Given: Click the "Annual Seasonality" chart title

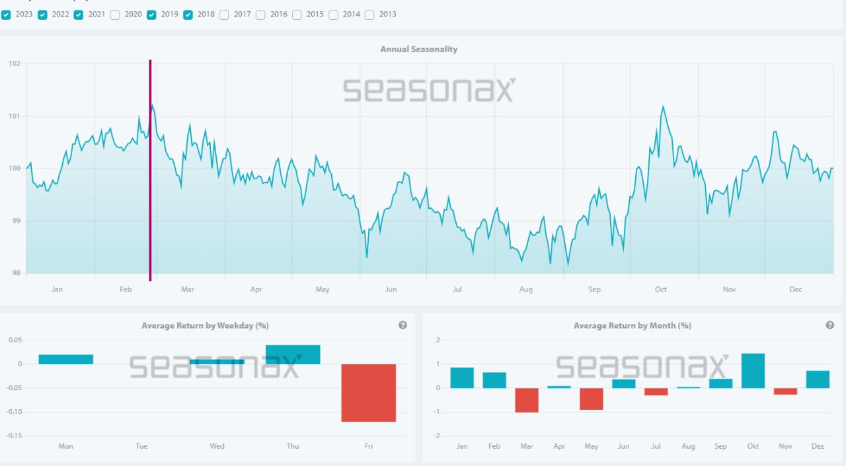Looking at the screenshot, I should (419, 49).
